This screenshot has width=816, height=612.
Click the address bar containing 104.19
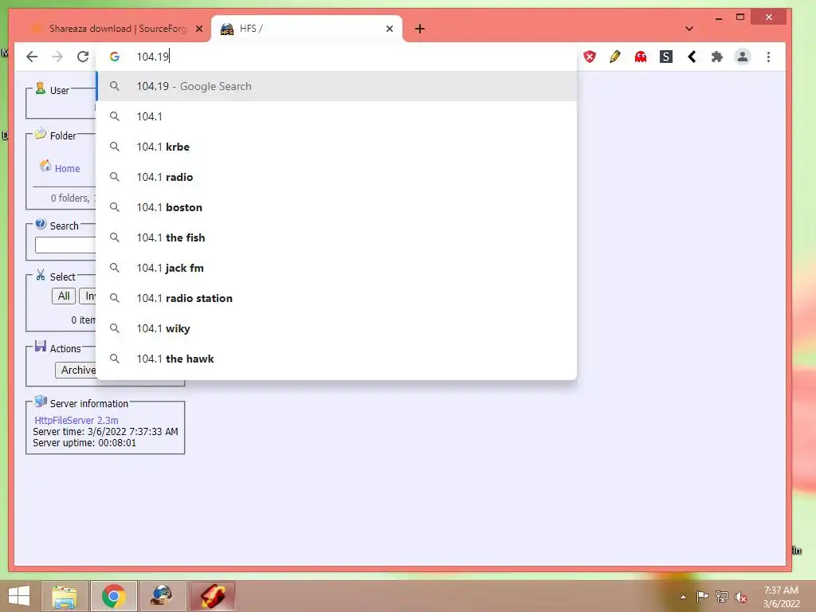point(336,57)
